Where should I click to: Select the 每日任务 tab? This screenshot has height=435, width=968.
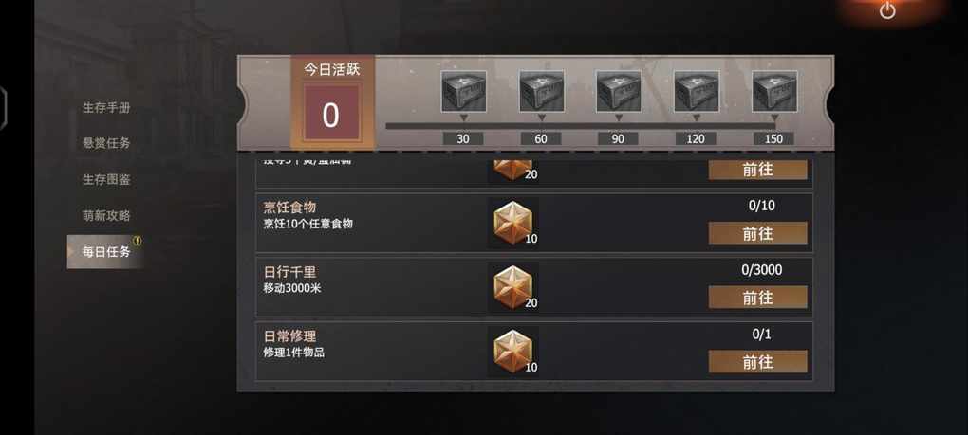[x=105, y=251]
